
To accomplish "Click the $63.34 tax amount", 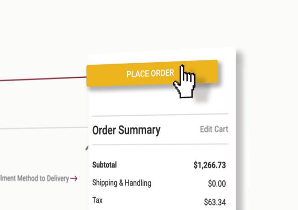I will [x=214, y=202].
